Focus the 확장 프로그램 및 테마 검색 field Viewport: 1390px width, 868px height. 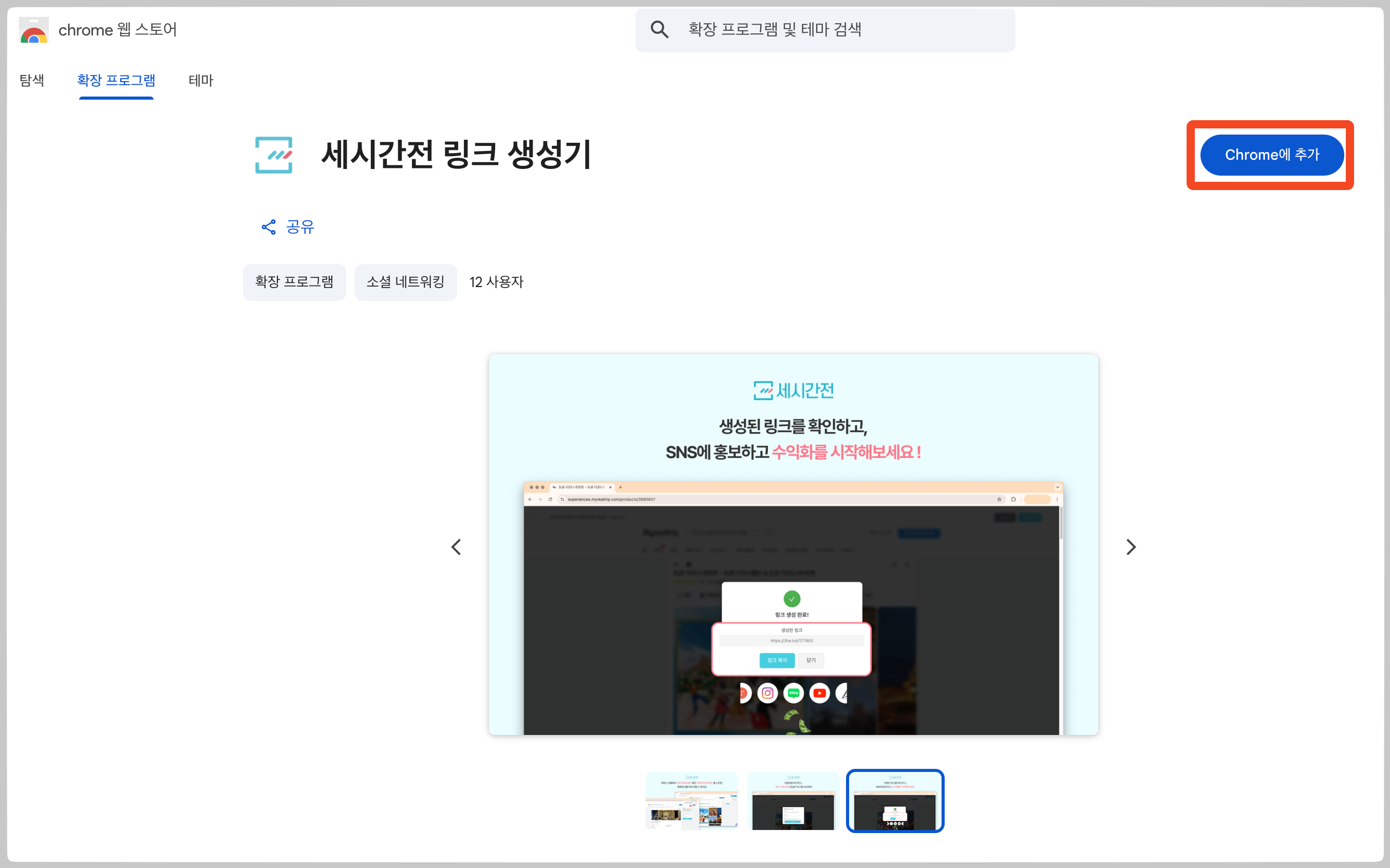(825, 30)
